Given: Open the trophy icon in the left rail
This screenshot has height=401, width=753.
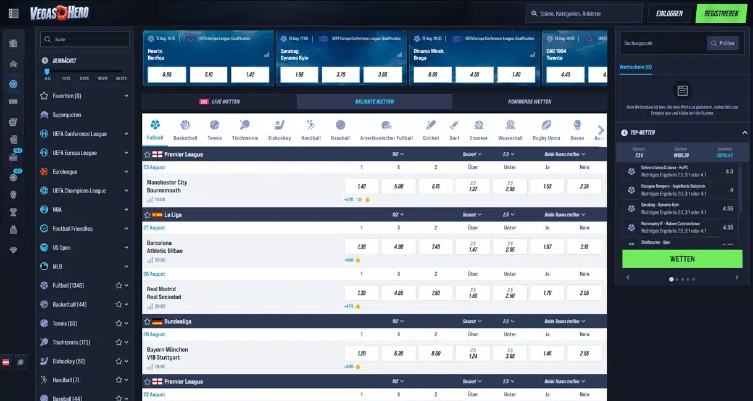Looking at the screenshot, I should point(14,212).
